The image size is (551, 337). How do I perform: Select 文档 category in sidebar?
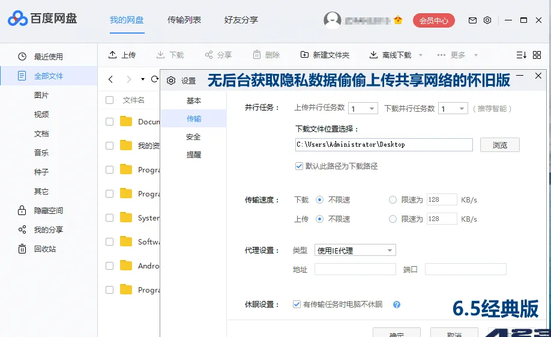click(x=41, y=134)
